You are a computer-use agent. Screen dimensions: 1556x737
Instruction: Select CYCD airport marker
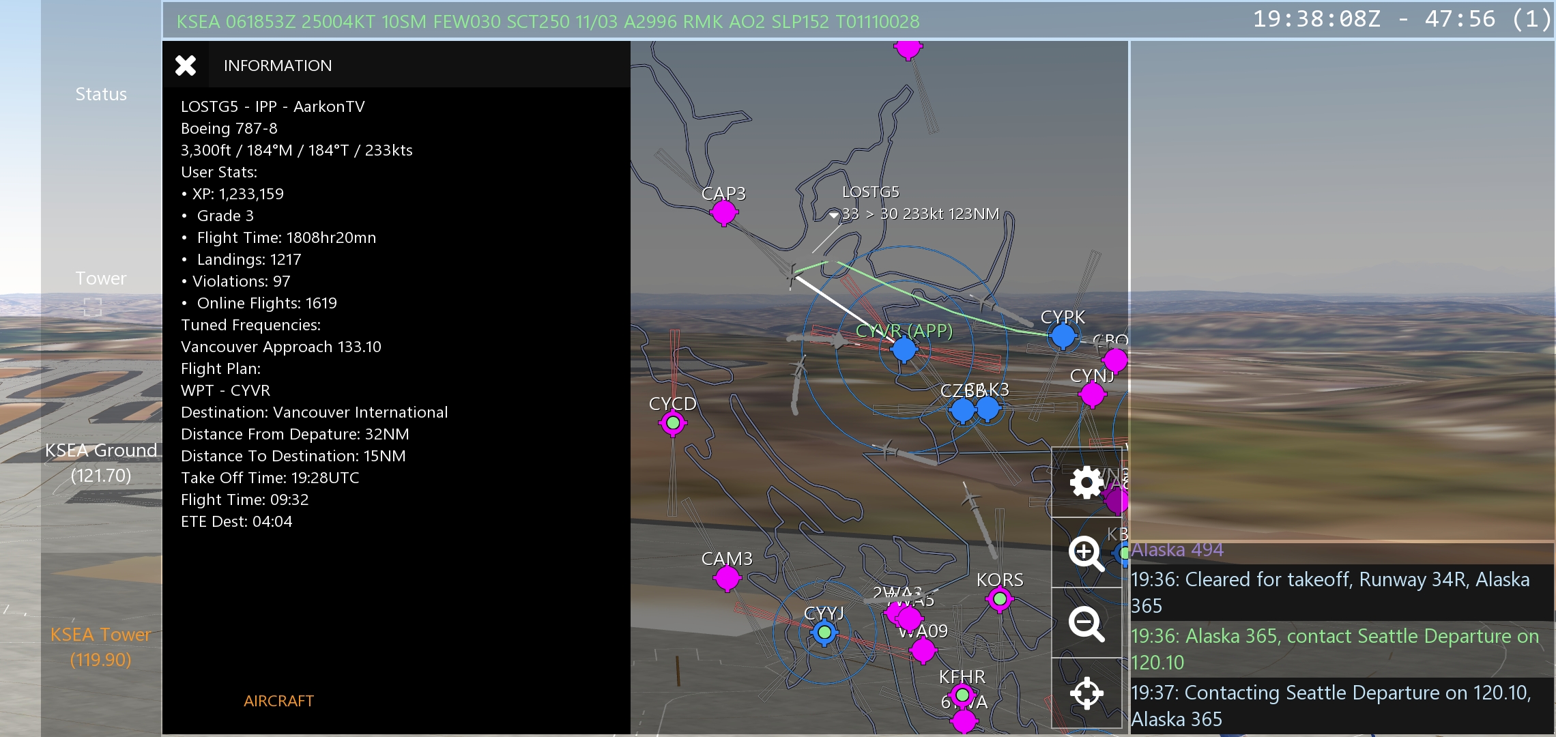pos(673,423)
